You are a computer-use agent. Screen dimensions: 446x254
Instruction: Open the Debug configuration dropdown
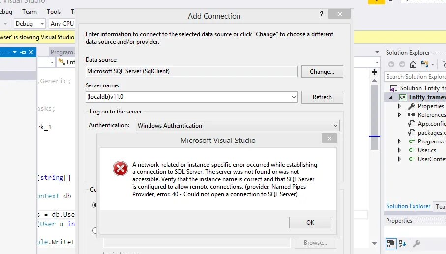pos(30,24)
